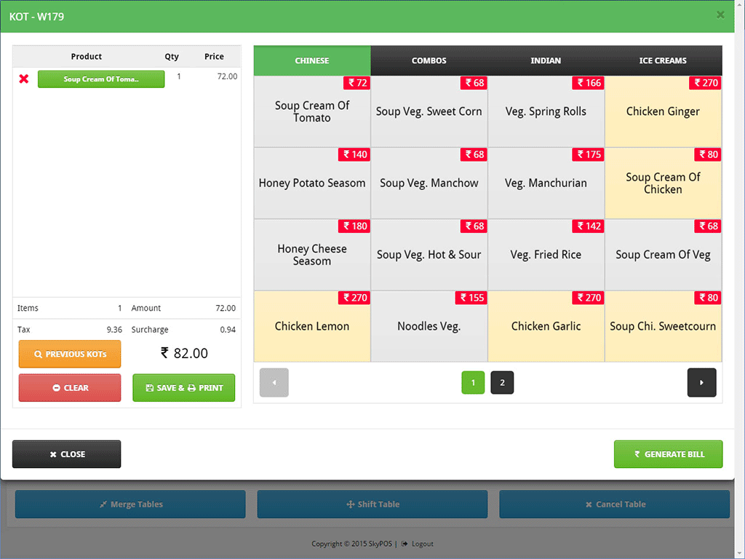The image size is (745, 559).
Task: Click the ₹ 82.00 total amount
Action: pos(184,353)
